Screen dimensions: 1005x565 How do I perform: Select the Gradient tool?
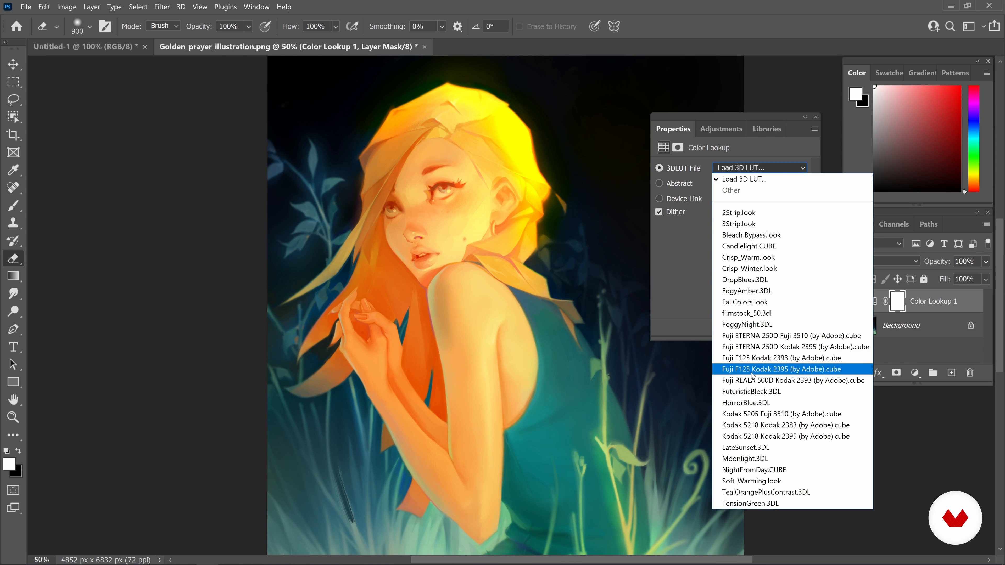[13, 276]
